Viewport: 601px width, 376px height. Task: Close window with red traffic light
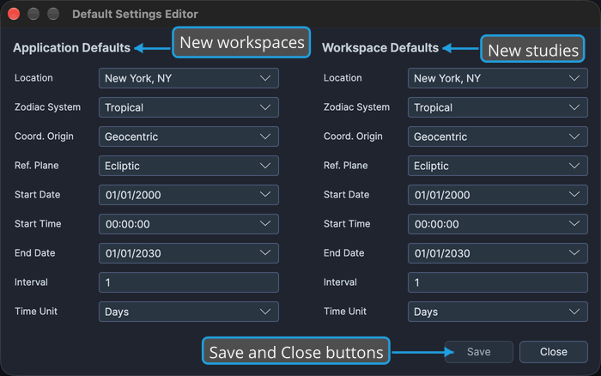[x=14, y=14]
